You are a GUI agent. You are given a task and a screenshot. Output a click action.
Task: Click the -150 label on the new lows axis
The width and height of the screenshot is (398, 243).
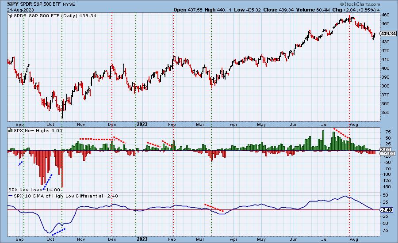click(x=386, y=187)
